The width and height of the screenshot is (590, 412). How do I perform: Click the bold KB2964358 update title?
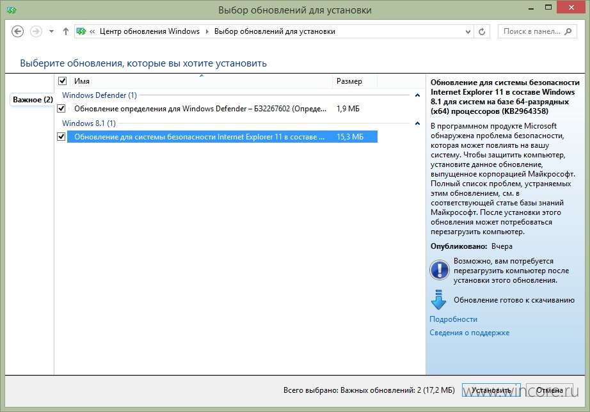505,97
